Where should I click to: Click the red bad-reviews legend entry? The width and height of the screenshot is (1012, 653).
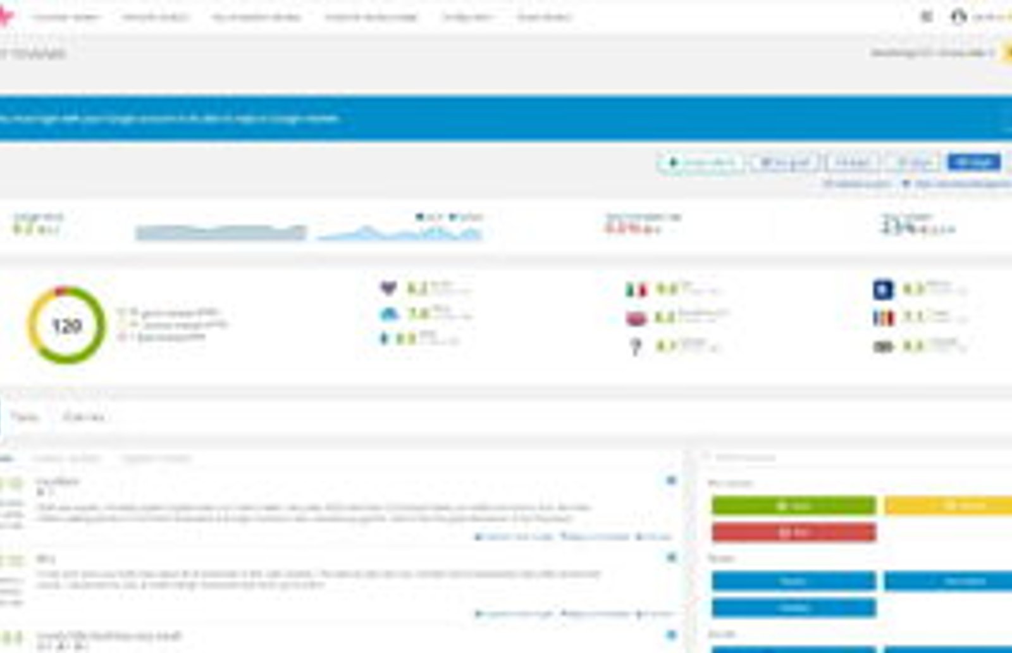[x=162, y=337]
